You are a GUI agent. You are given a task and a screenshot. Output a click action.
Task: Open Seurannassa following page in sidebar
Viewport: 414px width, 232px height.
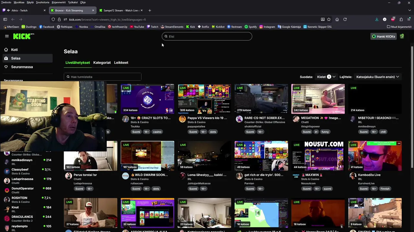[22, 67]
